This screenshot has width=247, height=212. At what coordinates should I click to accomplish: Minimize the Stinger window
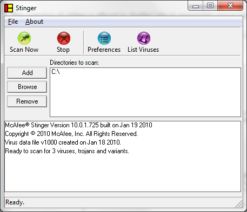point(196,6)
